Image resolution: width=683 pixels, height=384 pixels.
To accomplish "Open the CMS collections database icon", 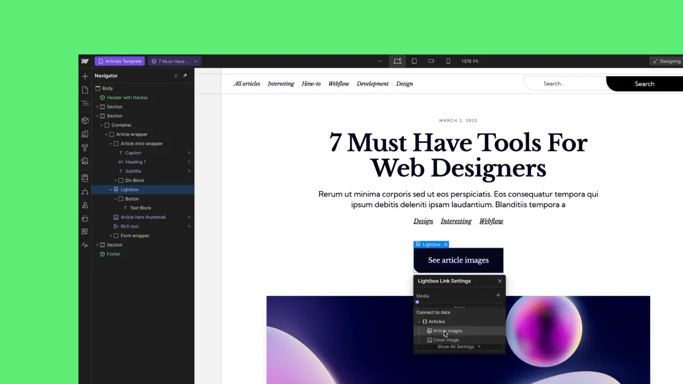I will (85, 178).
